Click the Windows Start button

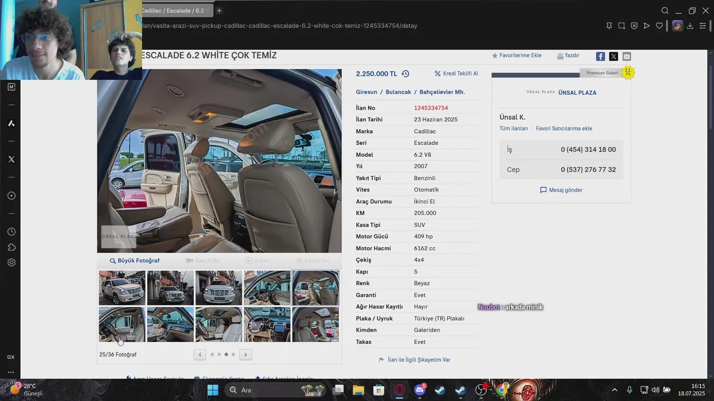click(213, 390)
